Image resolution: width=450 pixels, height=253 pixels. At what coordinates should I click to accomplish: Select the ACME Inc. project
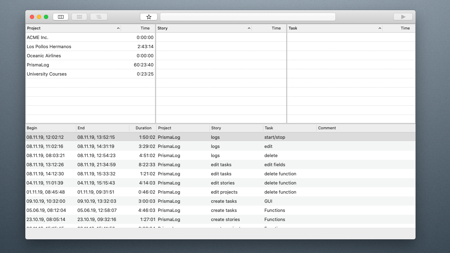[90, 37]
